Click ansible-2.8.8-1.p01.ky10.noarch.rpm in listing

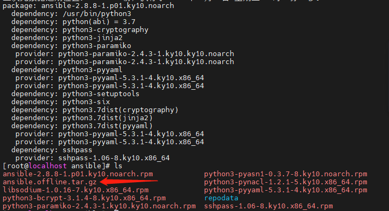pos(78,174)
